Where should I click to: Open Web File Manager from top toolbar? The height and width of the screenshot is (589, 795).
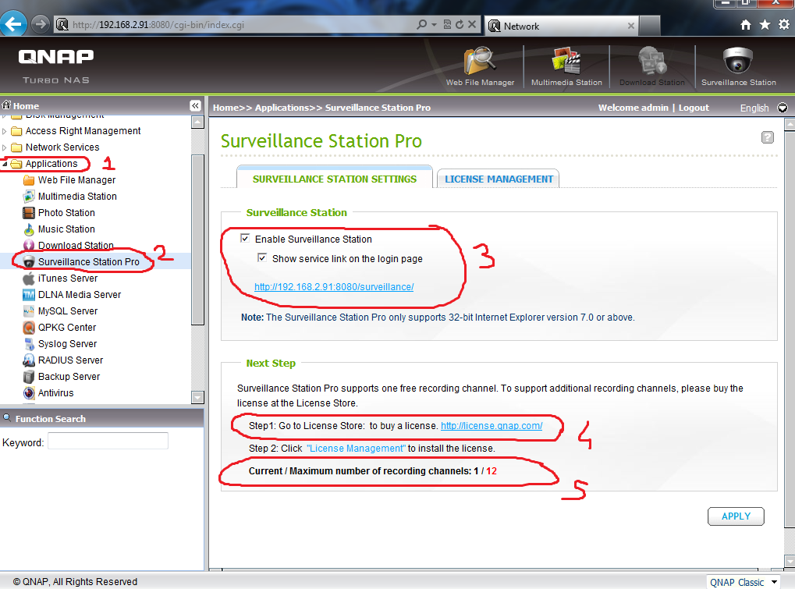click(x=480, y=66)
